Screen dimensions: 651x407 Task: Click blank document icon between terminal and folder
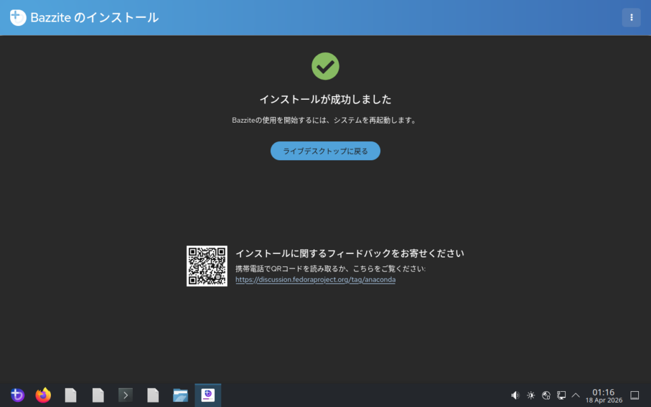[x=153, y=396]
